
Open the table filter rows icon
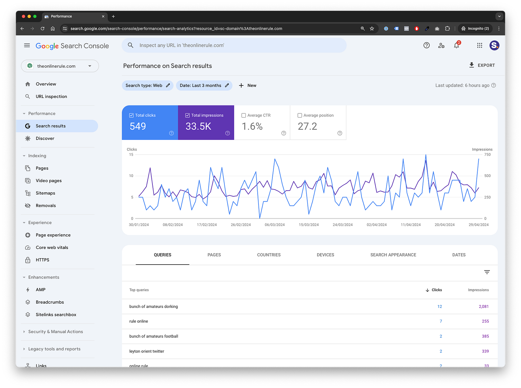(487, 272)
